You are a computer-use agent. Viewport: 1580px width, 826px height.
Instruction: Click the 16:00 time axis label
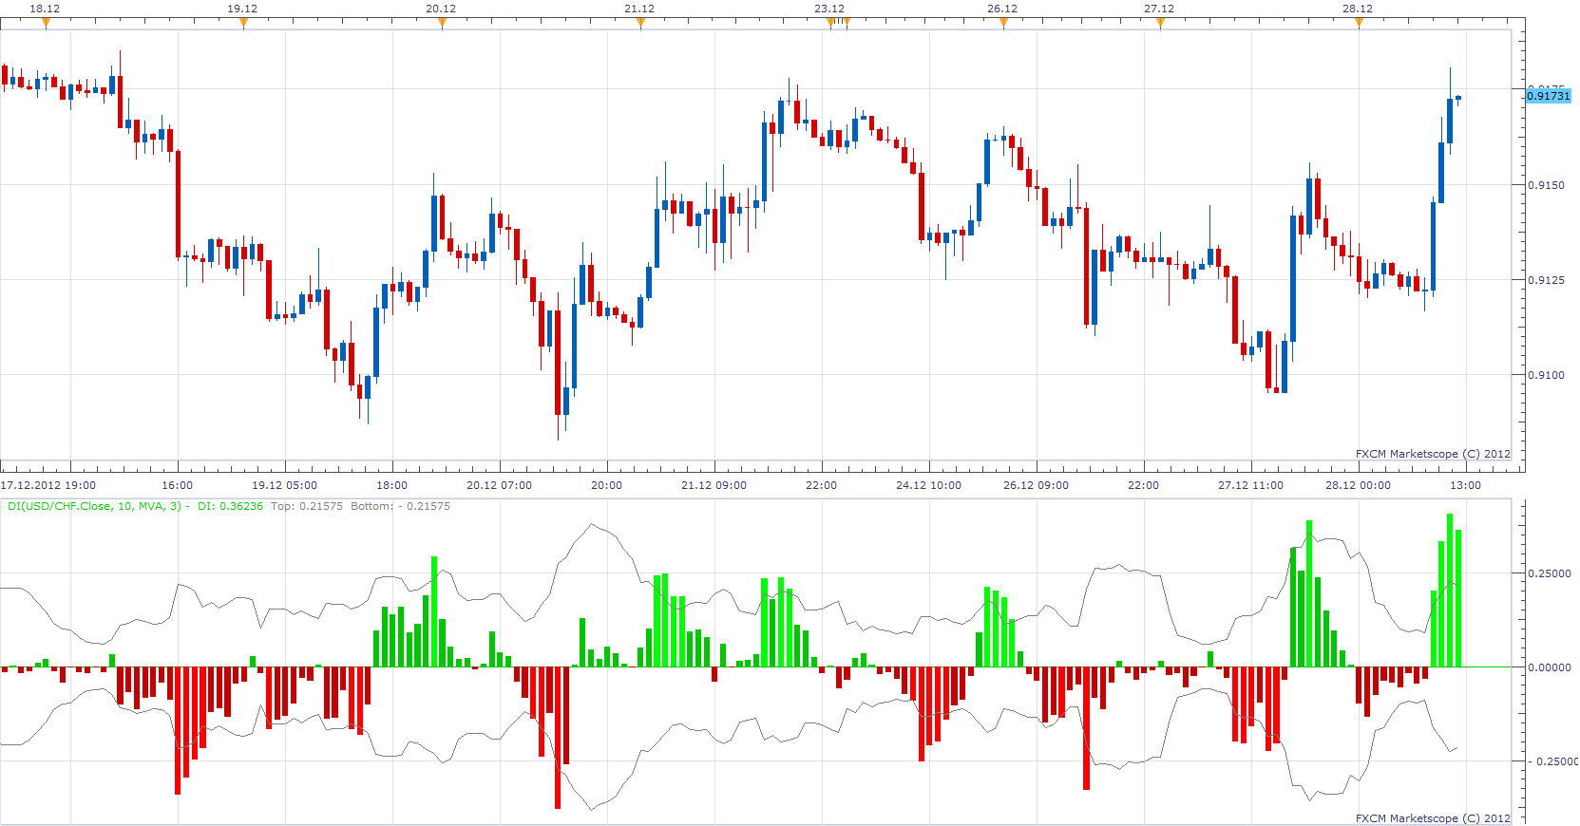[x=177, y=485]
